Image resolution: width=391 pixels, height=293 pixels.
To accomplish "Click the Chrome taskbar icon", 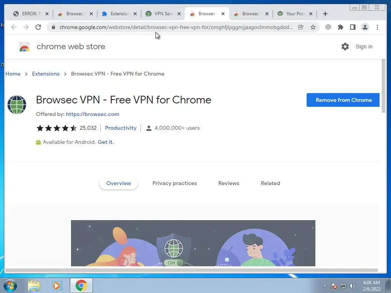I will click(x=81, y=285).
